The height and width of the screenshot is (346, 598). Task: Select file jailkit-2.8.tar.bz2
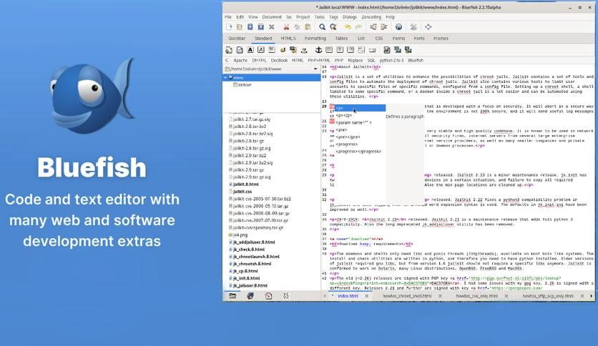[250, 127]
